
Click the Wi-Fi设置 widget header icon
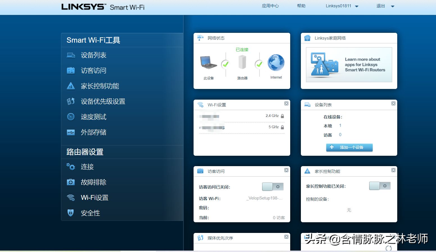(x=200, y=105)
